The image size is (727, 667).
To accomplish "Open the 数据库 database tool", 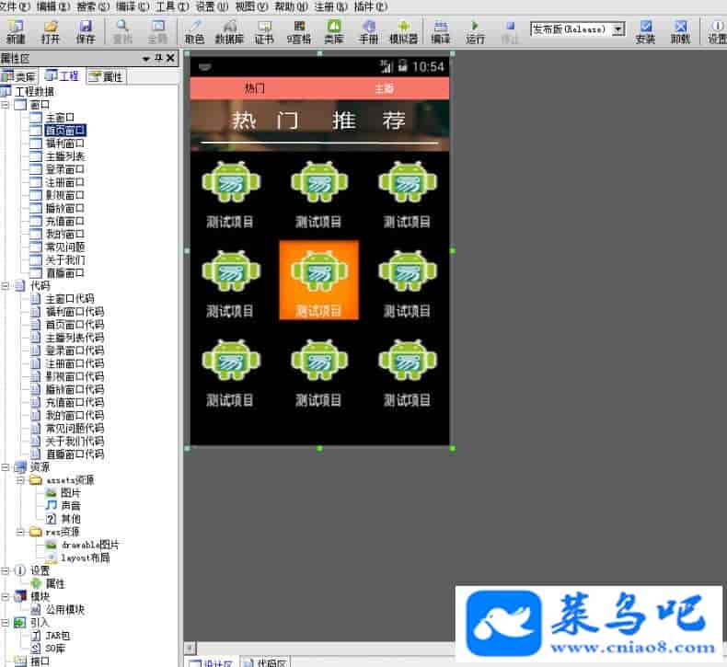I will (x=229, y=31).
